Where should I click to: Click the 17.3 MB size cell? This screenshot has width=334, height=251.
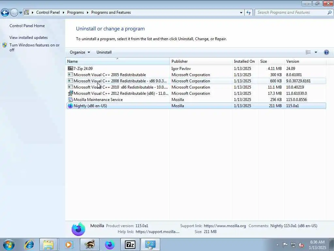click(x=275, y=93)
